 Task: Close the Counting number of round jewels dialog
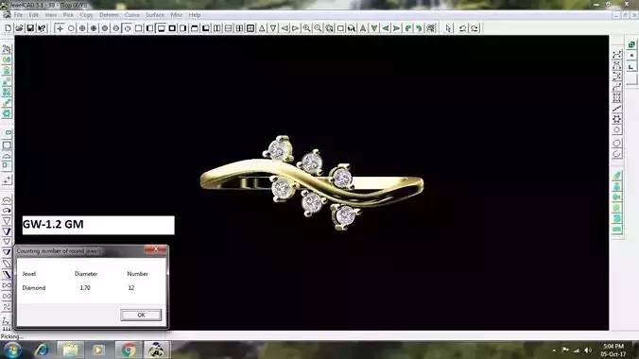point(156,249)
